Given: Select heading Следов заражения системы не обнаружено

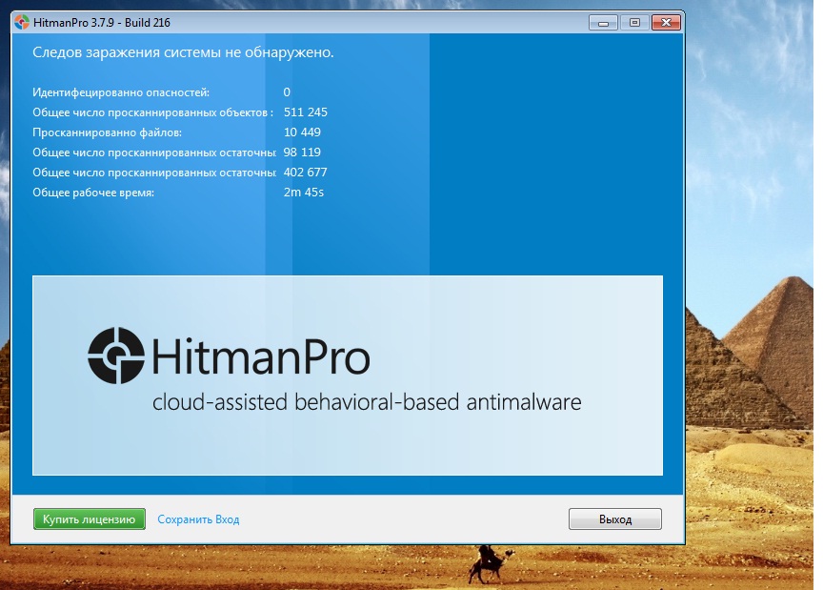Looking at the screenshot, I should (183, 52).
